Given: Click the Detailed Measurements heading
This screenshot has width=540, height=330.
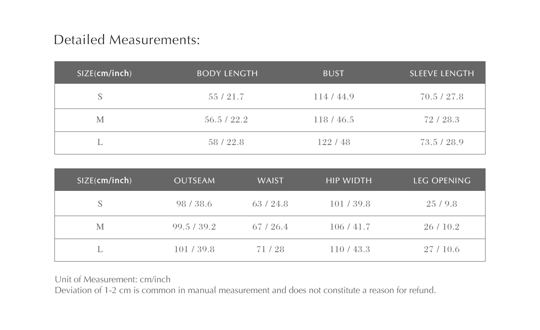Looking at the screenshot, I should (126, 40).
